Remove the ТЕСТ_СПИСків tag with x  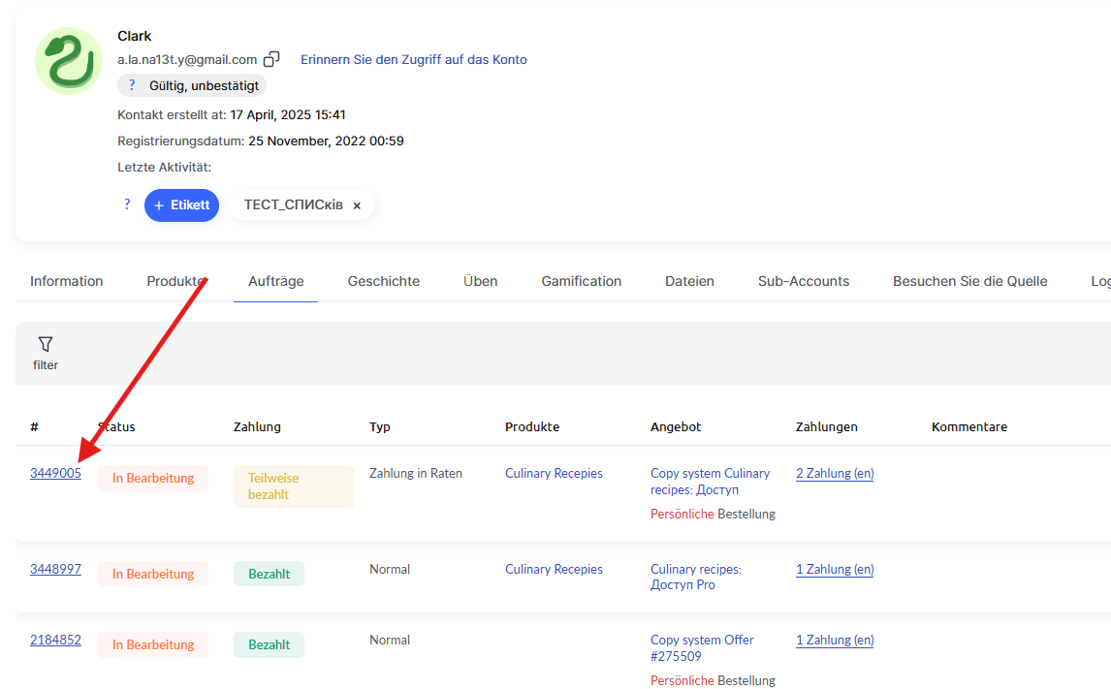[x=357, y=205]
